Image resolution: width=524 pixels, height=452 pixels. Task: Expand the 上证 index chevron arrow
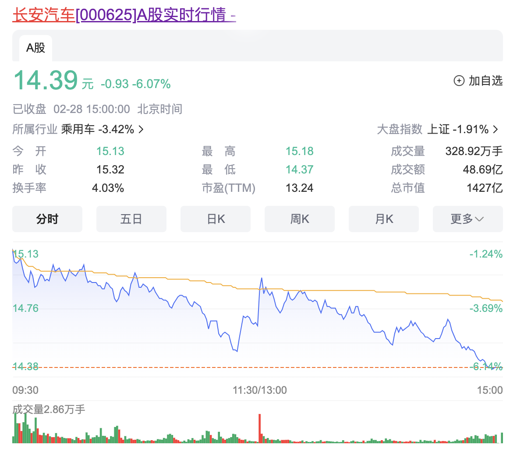coord(496,129)
